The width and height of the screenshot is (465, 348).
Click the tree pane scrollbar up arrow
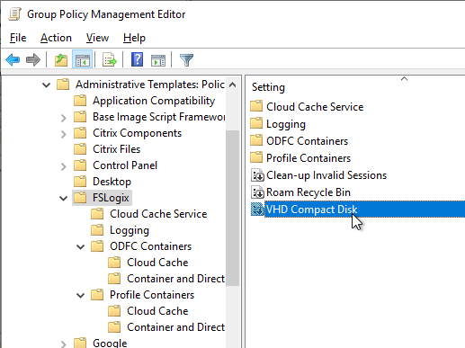tap(233, 85)
